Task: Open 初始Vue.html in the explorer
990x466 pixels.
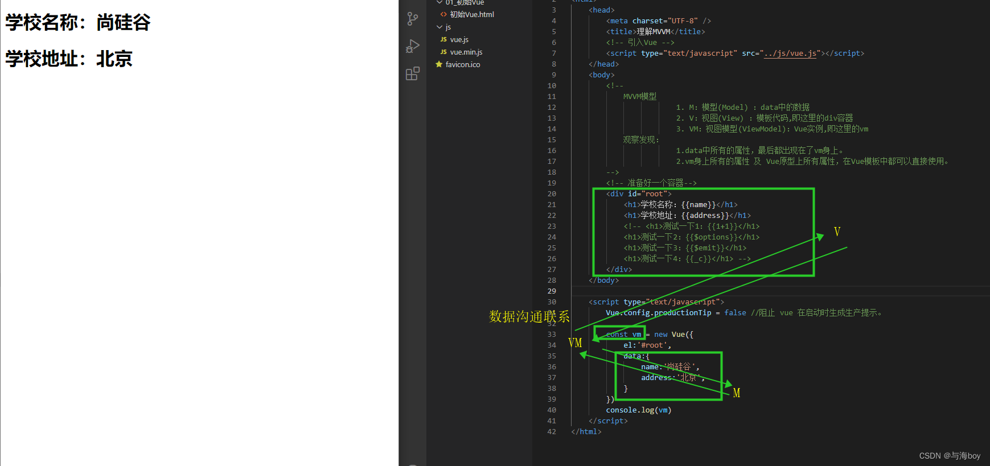Action: [472, 14]
